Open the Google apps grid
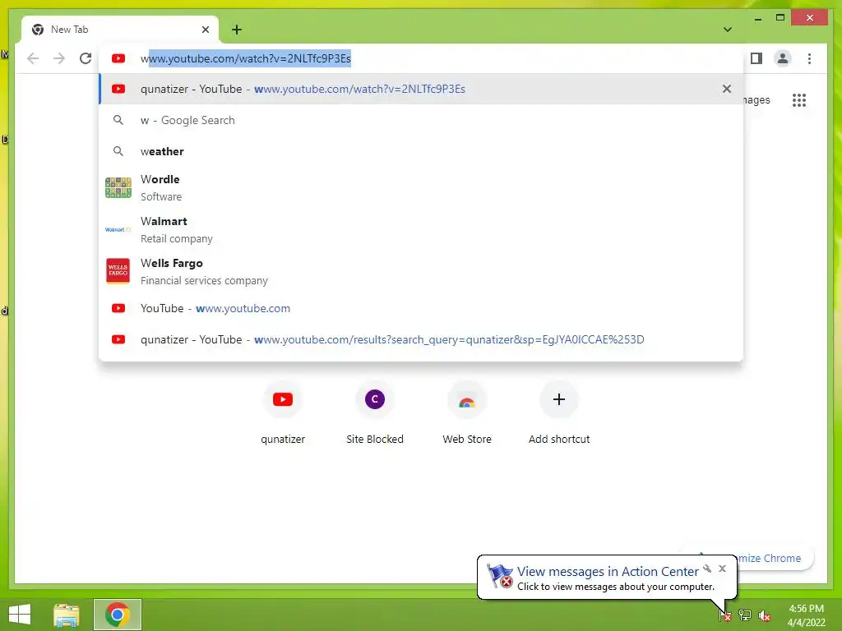Viewport: 842px width, 631px height. pos(799,99)
